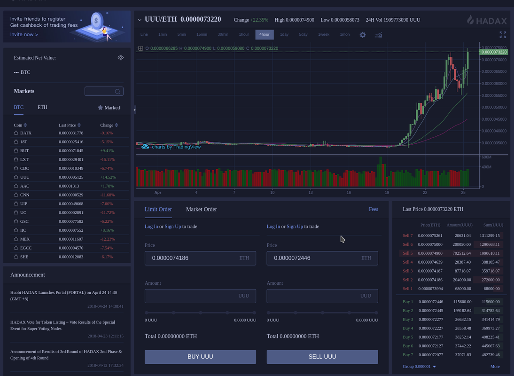
Task: Open the Group 0.000001 dropdown
Action: tap(419, 367)
